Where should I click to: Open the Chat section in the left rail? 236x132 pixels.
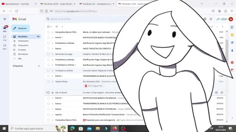pyautogui.click(x=5, y=38)
